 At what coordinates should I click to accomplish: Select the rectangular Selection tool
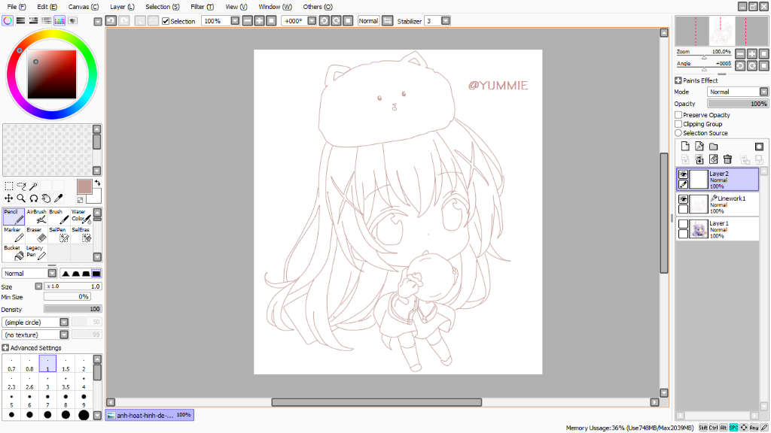pyautogui.click(x=9, y=186)
